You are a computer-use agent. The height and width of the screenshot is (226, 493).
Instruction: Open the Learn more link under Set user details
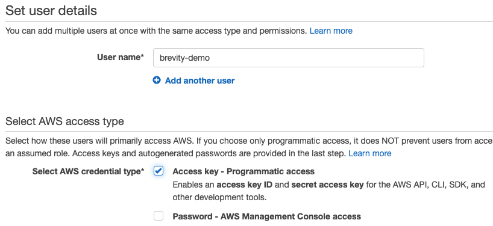click(331, 31)
